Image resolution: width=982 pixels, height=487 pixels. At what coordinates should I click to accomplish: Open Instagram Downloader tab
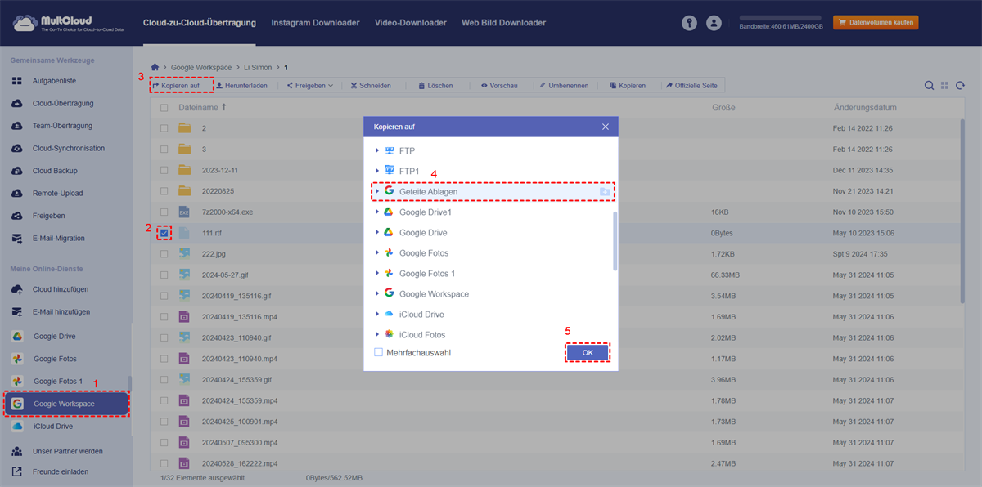tap(315, 23)
